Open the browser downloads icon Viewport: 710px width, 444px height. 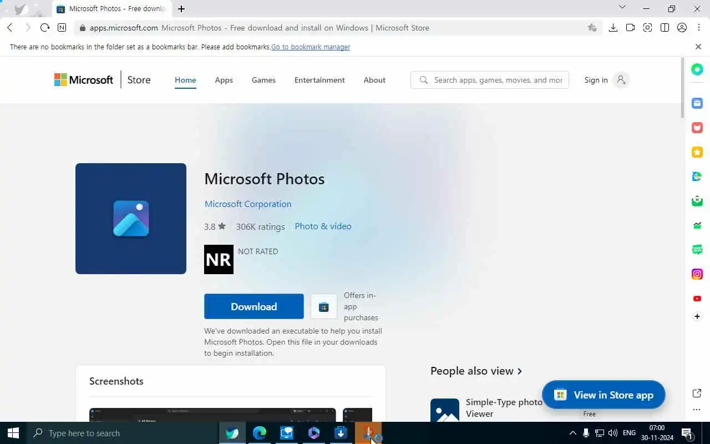[613, 28]
